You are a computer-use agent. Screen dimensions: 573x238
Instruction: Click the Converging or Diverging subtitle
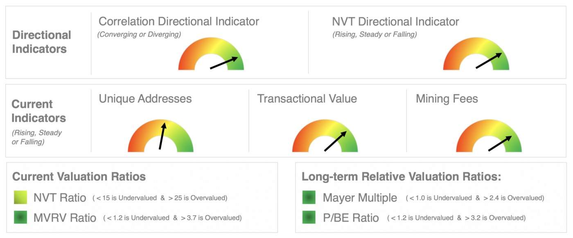(139, 35)
